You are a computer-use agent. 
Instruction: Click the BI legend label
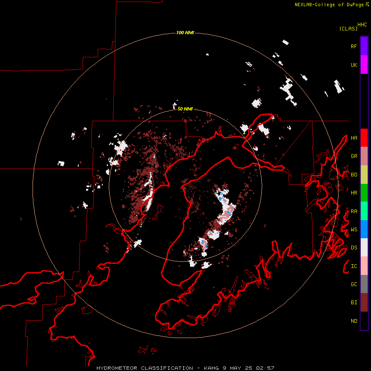[x=354, y=303]
